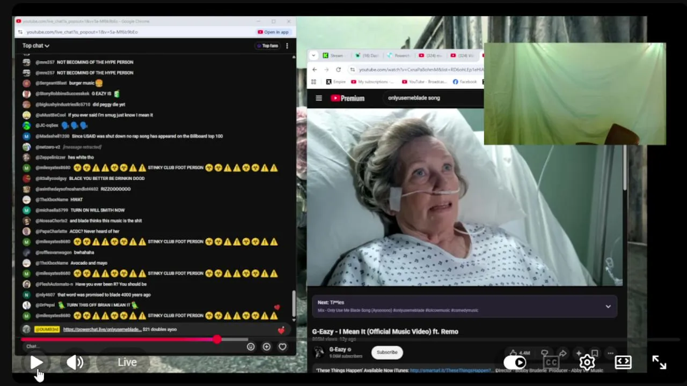The image size is (687, 386).
Task: Open the Empire bookmark
Action: 336,82
